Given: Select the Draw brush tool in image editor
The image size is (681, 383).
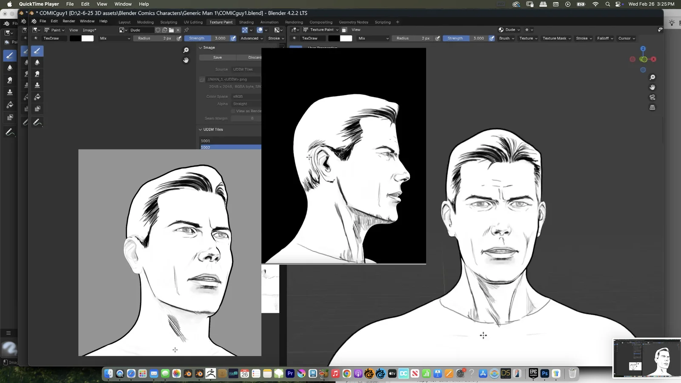Looking at the screenshot, I should coord(37,51).
